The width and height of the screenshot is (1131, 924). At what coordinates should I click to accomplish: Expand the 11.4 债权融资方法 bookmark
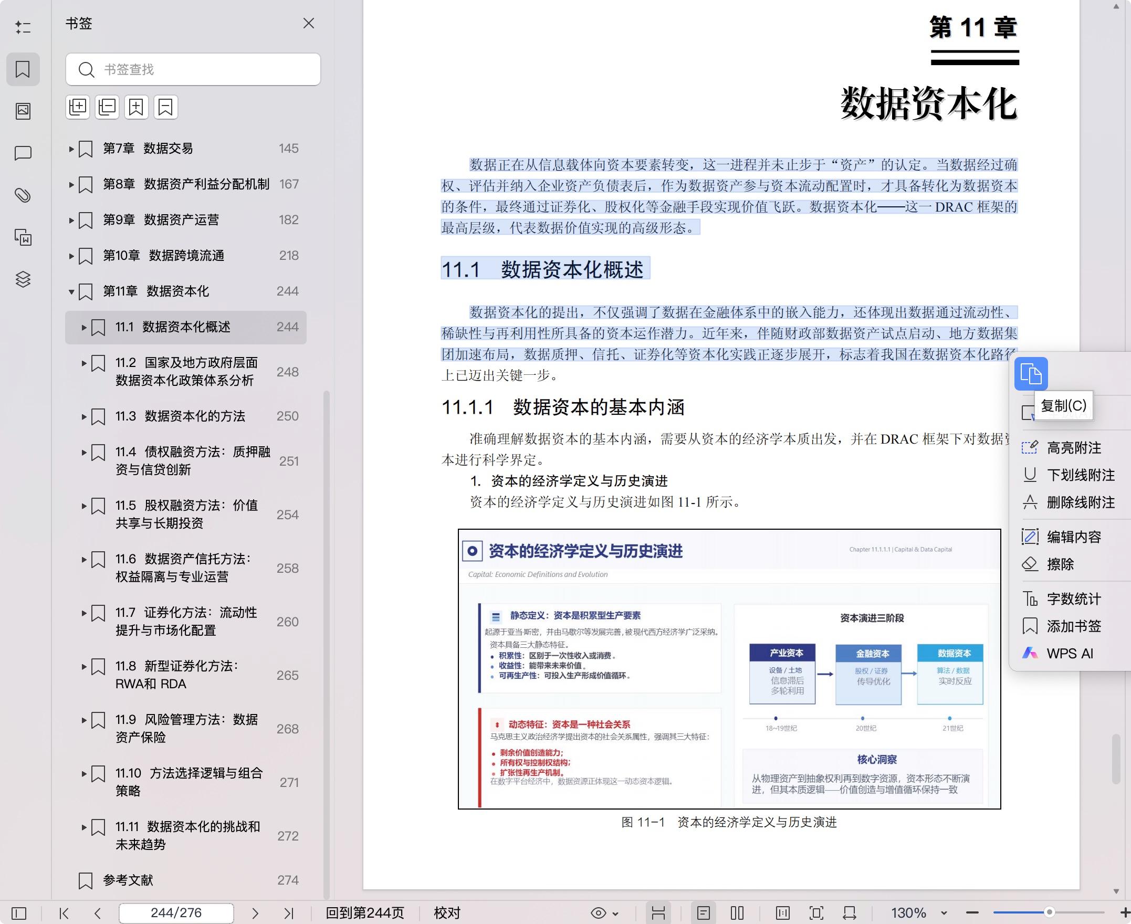84,453
